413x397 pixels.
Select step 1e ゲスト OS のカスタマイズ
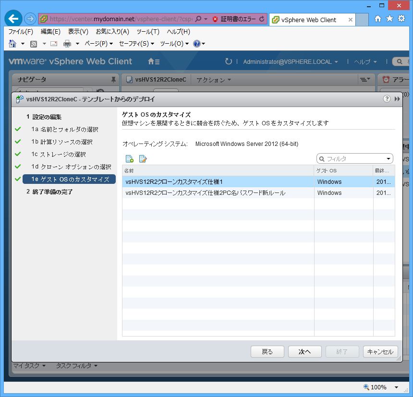[x=69, y=179]
